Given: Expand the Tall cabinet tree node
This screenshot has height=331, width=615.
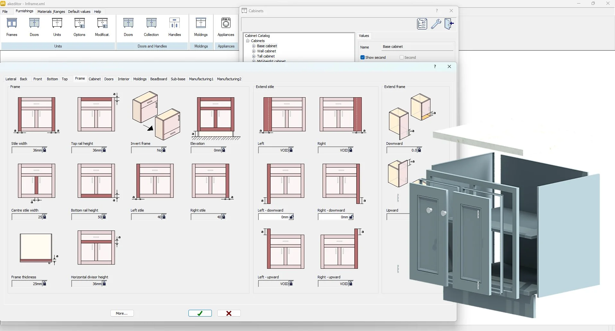Looking at the screenshot, I should click(254, 57).
